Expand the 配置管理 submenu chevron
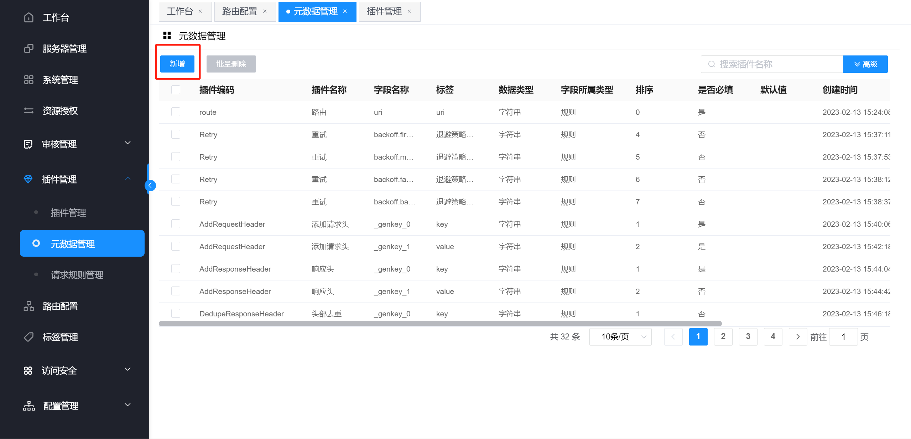Viewport: 911px width, 439px height. click(x=127, y=405)
